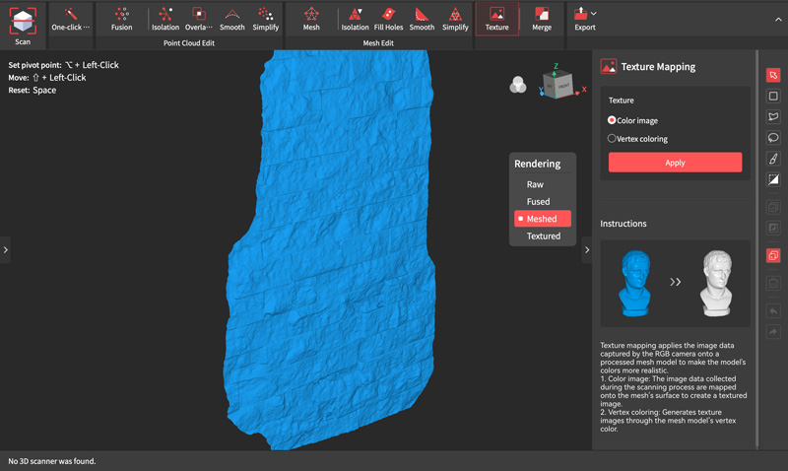Click the "Point Cloud Edit" group label

point(189,43)
